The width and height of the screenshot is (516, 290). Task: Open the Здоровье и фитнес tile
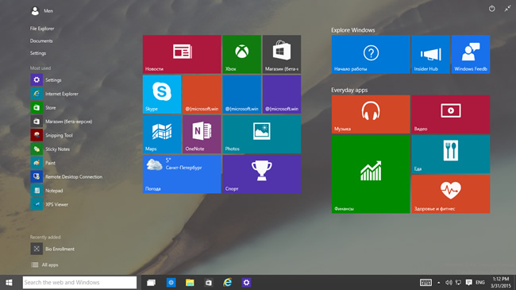(x=451, y=194)
